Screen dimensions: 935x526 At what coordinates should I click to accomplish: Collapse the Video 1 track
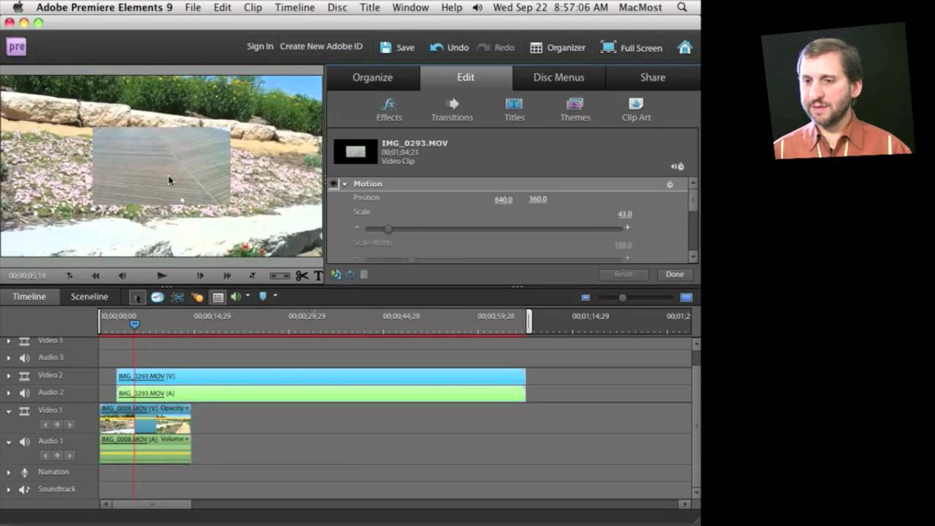[x=9, y=411]
